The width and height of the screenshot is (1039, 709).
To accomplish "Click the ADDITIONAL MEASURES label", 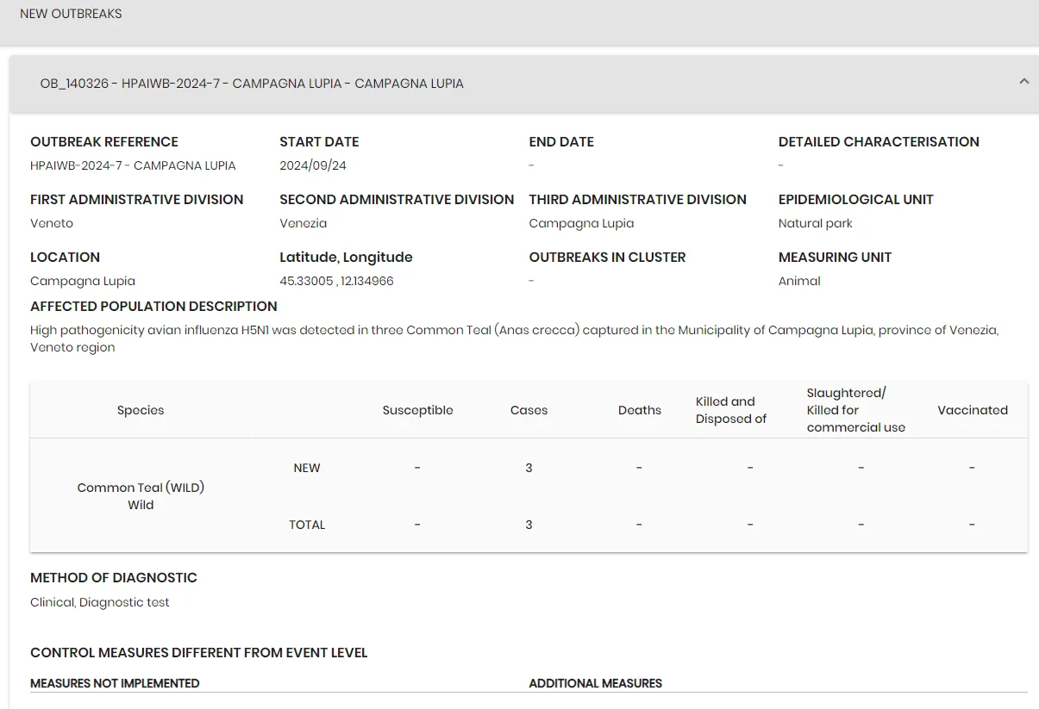I will [x=596, y=683].
